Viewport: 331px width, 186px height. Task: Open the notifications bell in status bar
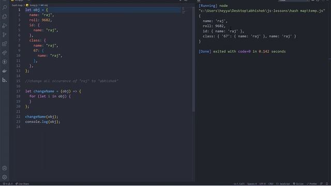[327, 184]
